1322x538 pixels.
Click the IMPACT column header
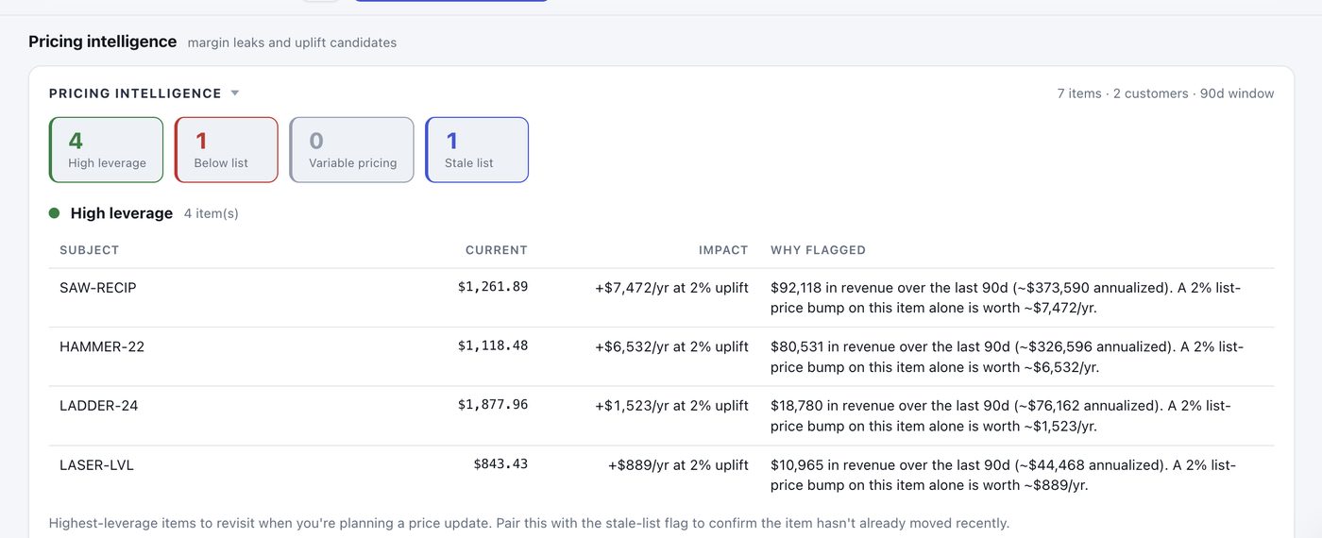723,250
